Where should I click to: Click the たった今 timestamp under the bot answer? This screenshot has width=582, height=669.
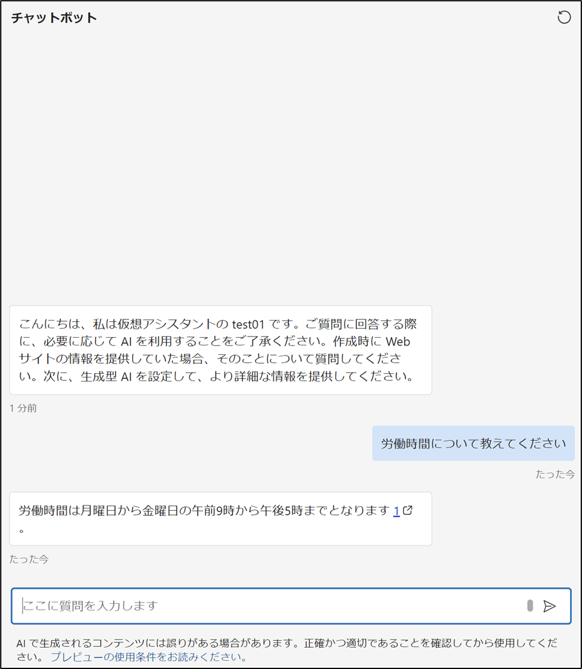pos(29,559)
